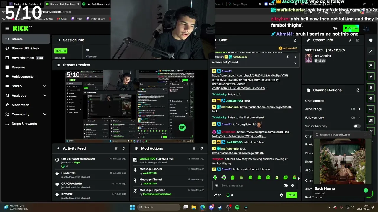Filter the Mod Actions list
This screenshot has height=212, width=378.
tap(194, 148)
